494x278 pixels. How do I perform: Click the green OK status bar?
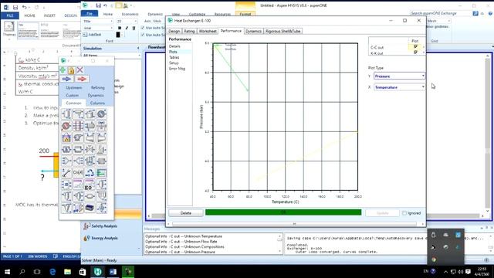283,212
